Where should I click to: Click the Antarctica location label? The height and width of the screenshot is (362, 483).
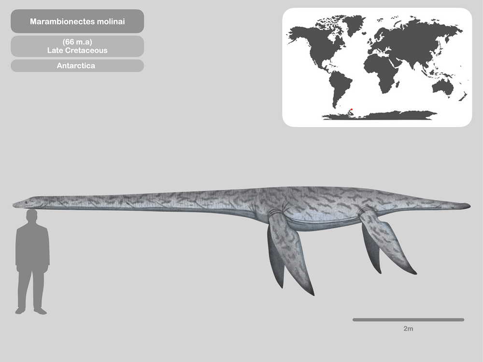tap(77, 66)
